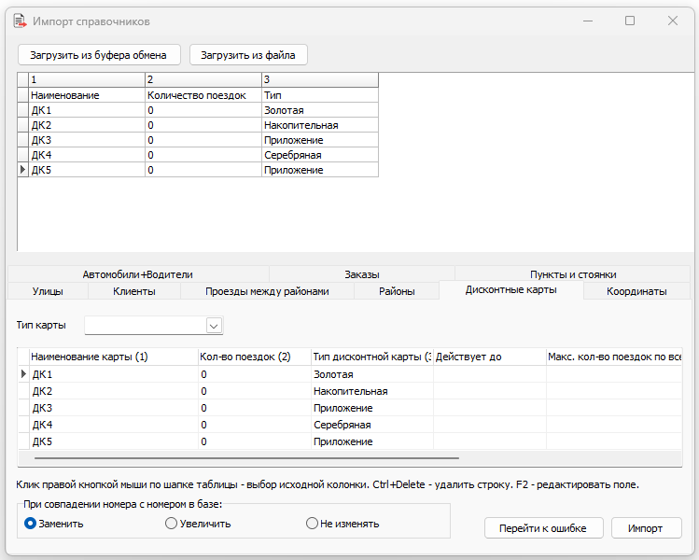
Task: Expand the Тип карты dropdown arrow
Action: point(214,326)
